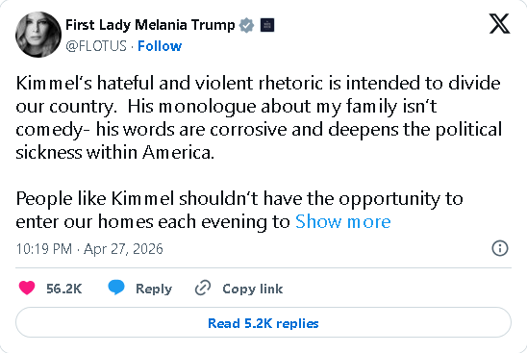Click the government affiliation badge beside name

[x=267, y=25]
